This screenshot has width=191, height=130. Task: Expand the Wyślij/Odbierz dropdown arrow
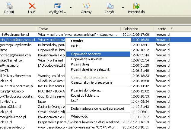coord(71,7)
